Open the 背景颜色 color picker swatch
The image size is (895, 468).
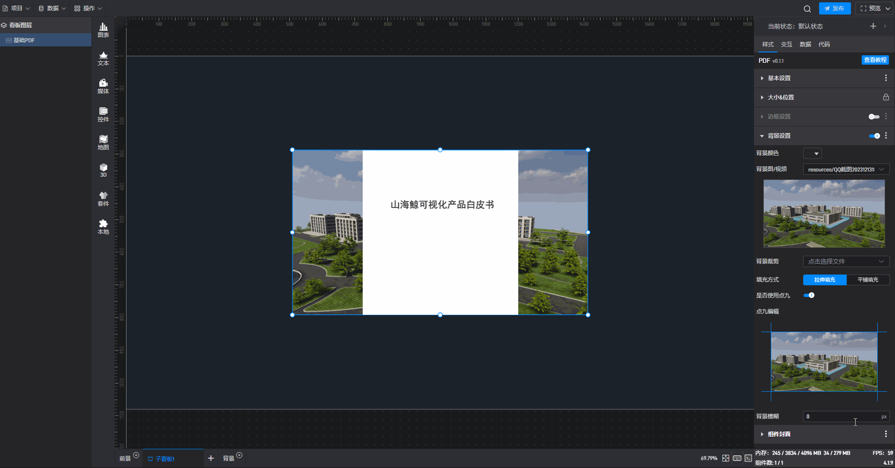[x=812, y=153]
